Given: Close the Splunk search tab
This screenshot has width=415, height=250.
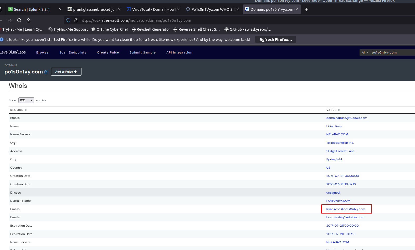Looking at the screenshot, I should coord(60,9).
